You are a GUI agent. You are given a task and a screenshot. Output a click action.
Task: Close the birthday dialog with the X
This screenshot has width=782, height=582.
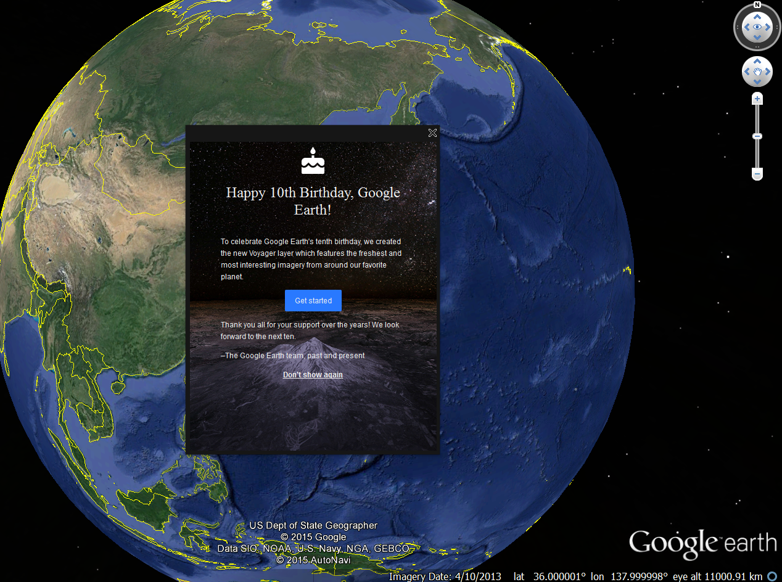(x=432, y=133)
